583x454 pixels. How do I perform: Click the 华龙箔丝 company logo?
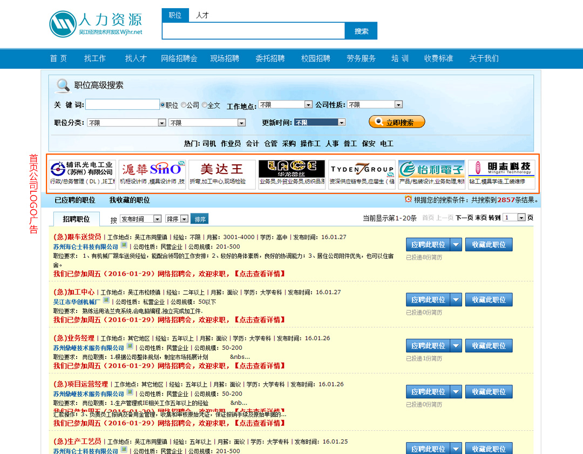pyautogui.click(x=291, y=174)
